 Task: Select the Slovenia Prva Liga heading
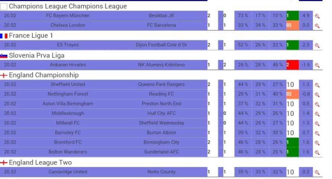coord(36,56)
